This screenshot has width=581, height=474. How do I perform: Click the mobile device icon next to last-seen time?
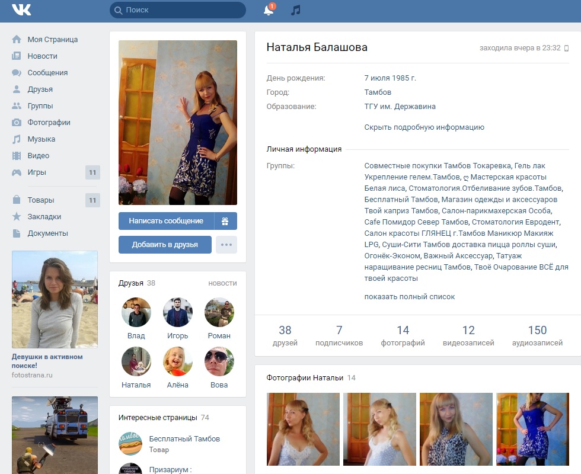pyautogui.click(x=566, y=48)
